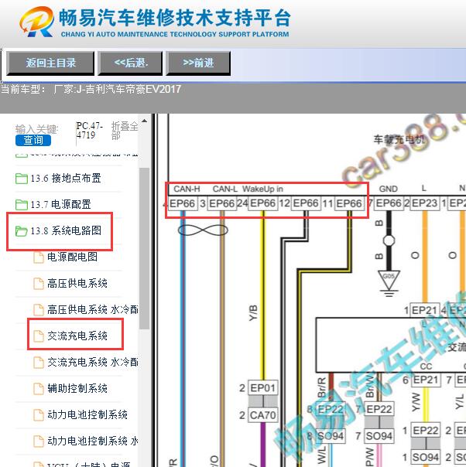Click the GND label in diagram

[x=388, y=189]
